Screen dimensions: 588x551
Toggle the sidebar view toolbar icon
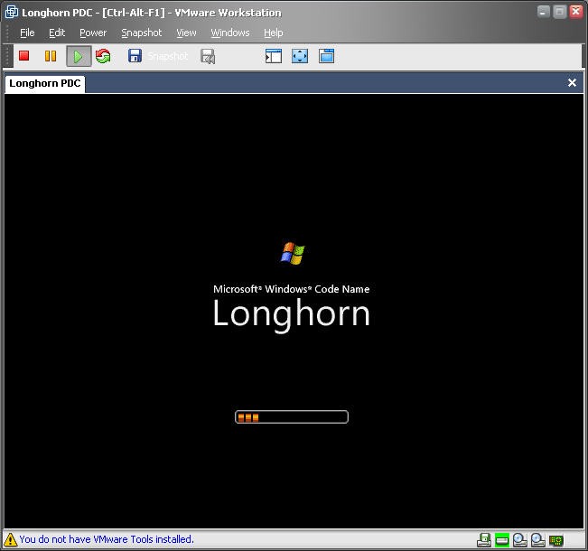pyautogui.click(x=274, y=56)
